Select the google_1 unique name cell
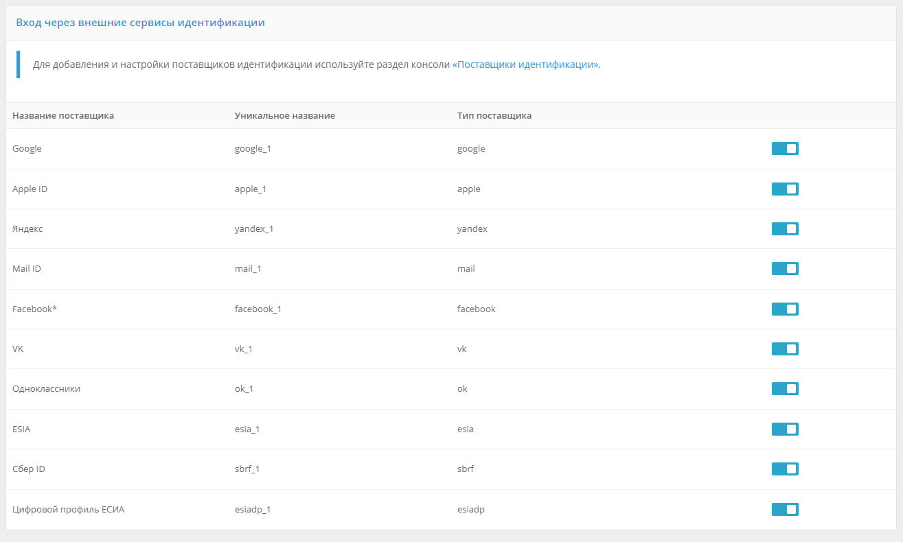The height and width of the screenshot is (542, 903). 253,149
